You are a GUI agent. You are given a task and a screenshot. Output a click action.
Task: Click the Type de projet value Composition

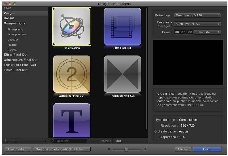[x=188, y=120]
